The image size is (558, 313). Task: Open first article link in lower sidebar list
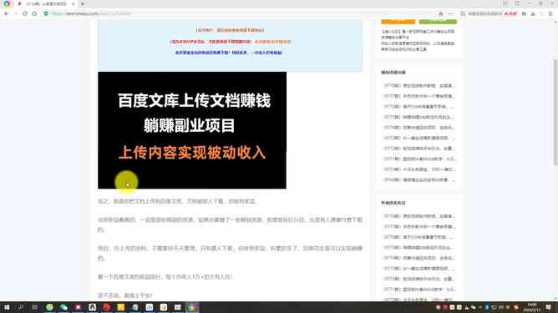coord(418,216)
